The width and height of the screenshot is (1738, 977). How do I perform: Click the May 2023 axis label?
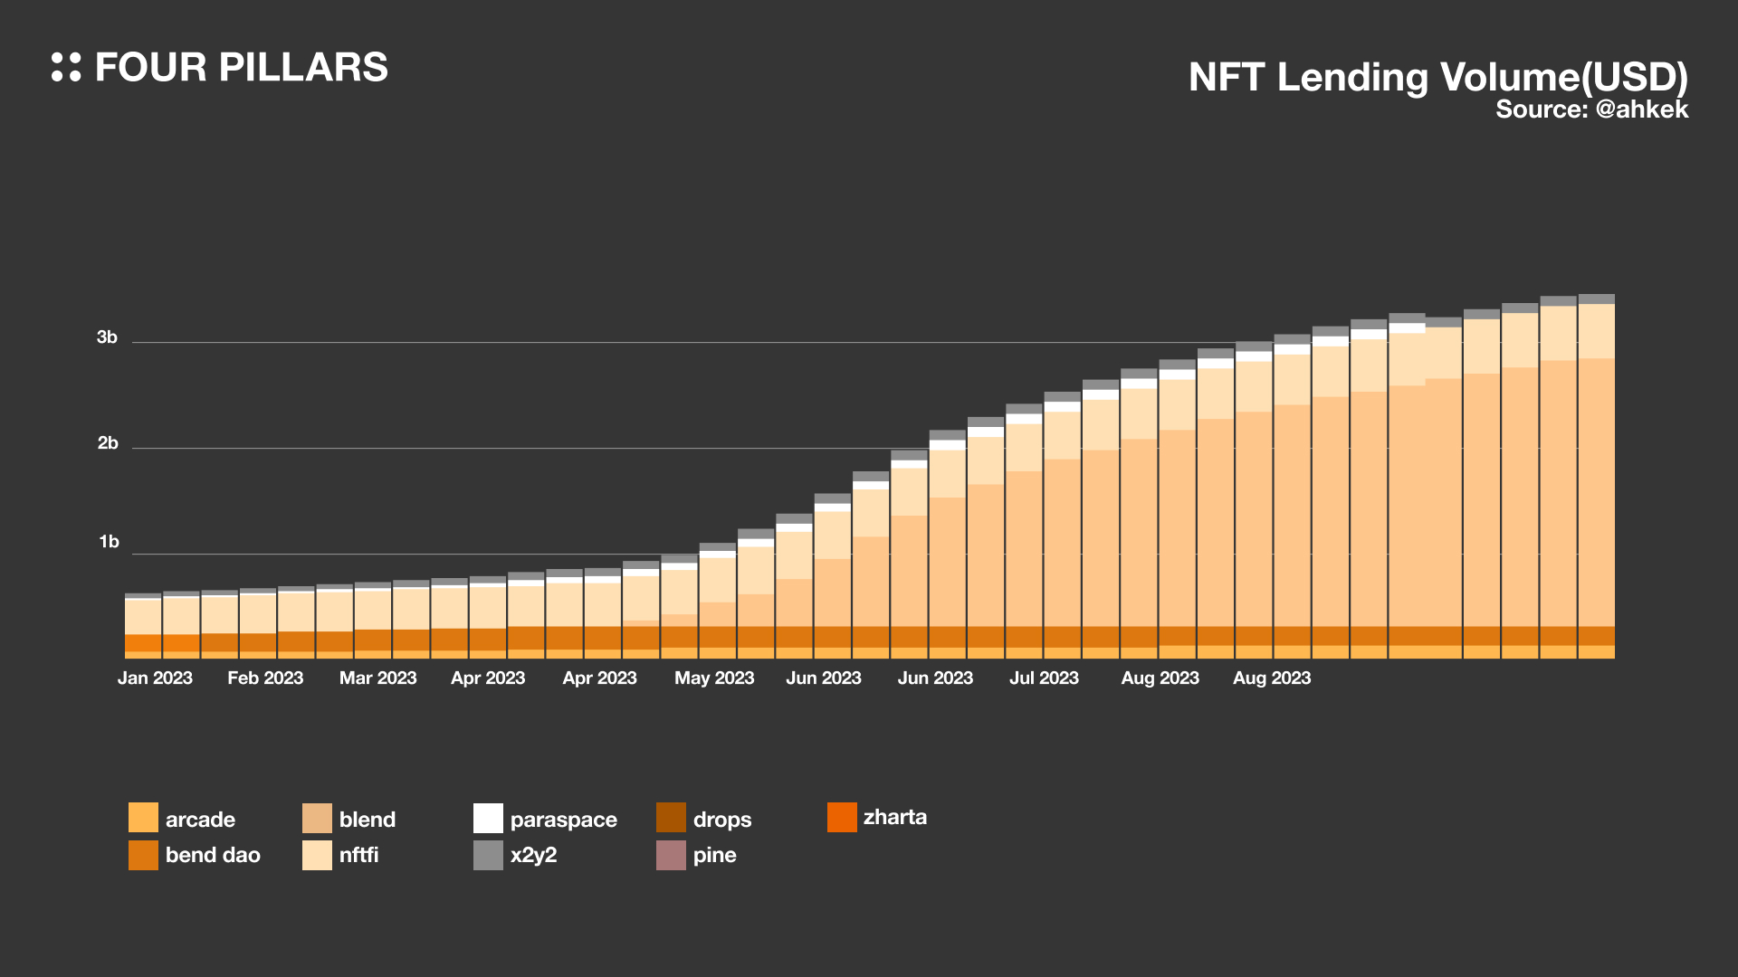[x=714, y=678]
